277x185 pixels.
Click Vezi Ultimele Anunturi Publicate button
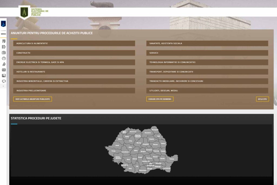pos(32,99)
